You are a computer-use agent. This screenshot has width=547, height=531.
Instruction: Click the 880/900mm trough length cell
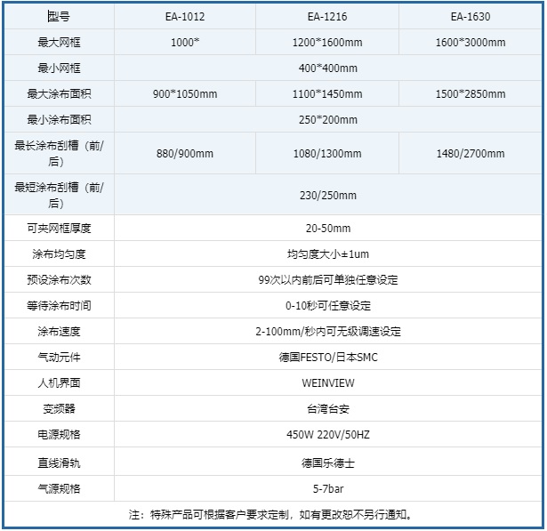tap(184, 153)
